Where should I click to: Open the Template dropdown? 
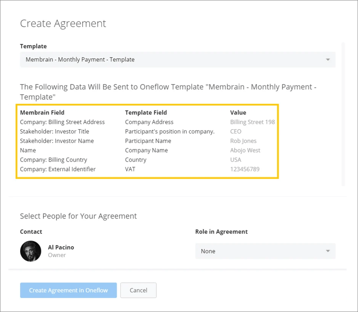[x=178, y=59]
